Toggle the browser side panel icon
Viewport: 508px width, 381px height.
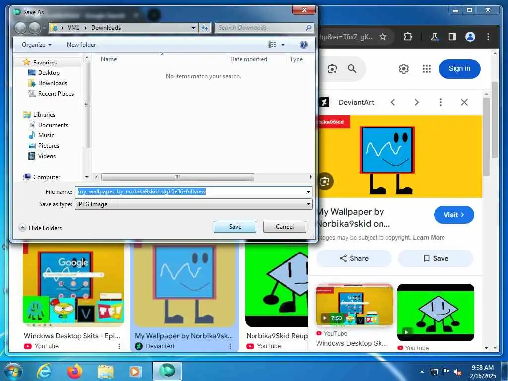[452, 37]
